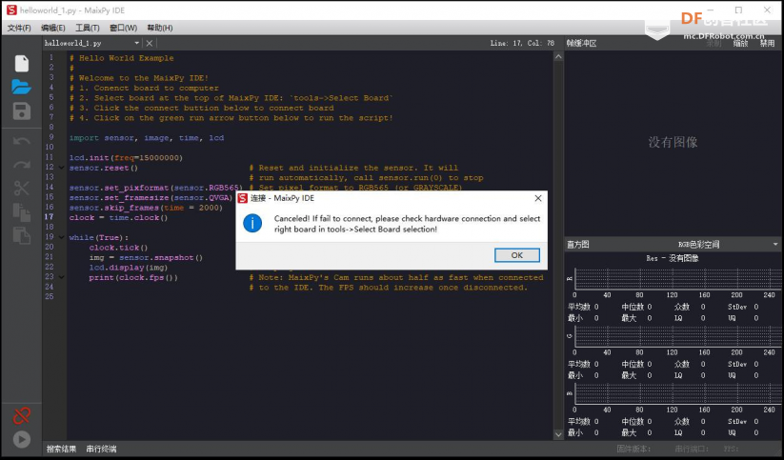The height and width of the screenshot is (460, 784).
Task: Open the 窗口(W) menu
Action: click(124, 28)
